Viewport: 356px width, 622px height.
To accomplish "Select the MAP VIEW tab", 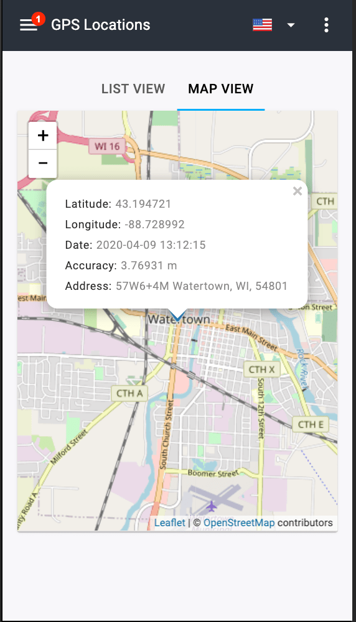I will tap(221, 89).
